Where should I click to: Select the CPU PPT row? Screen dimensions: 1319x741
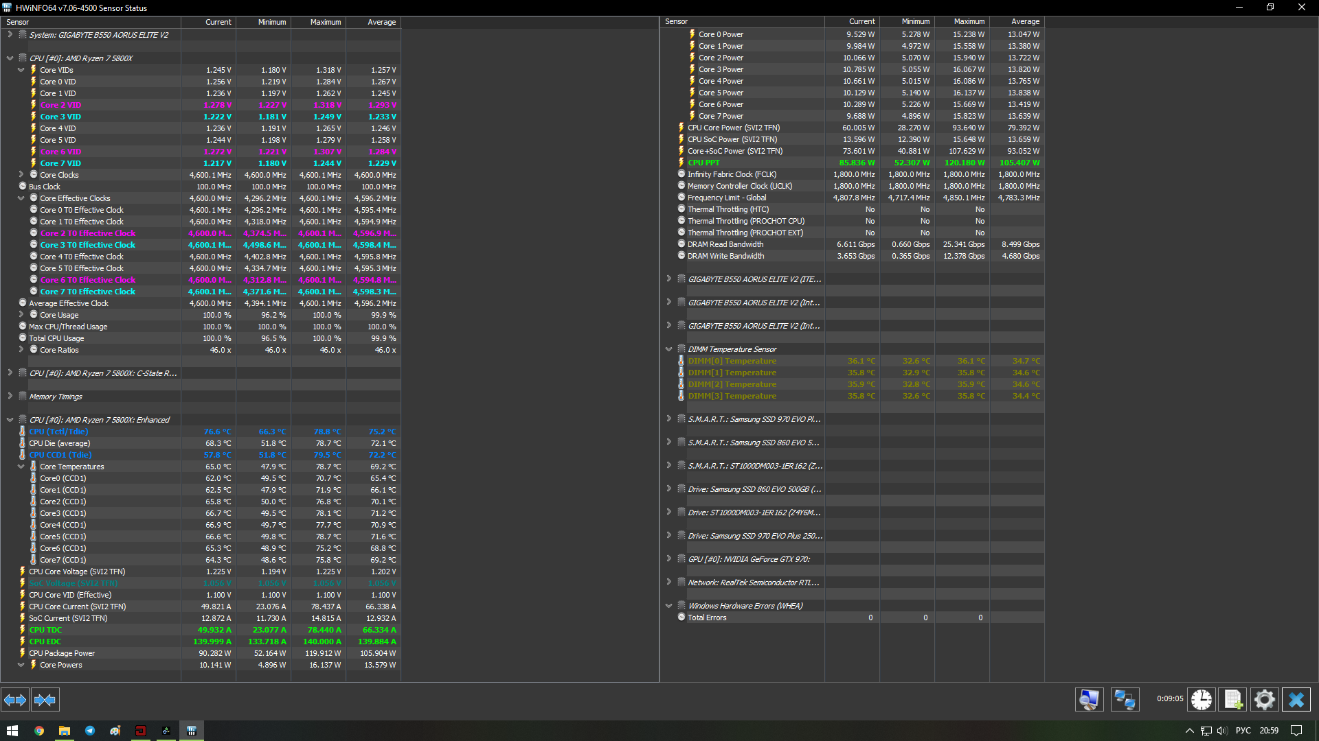point(703,163)
